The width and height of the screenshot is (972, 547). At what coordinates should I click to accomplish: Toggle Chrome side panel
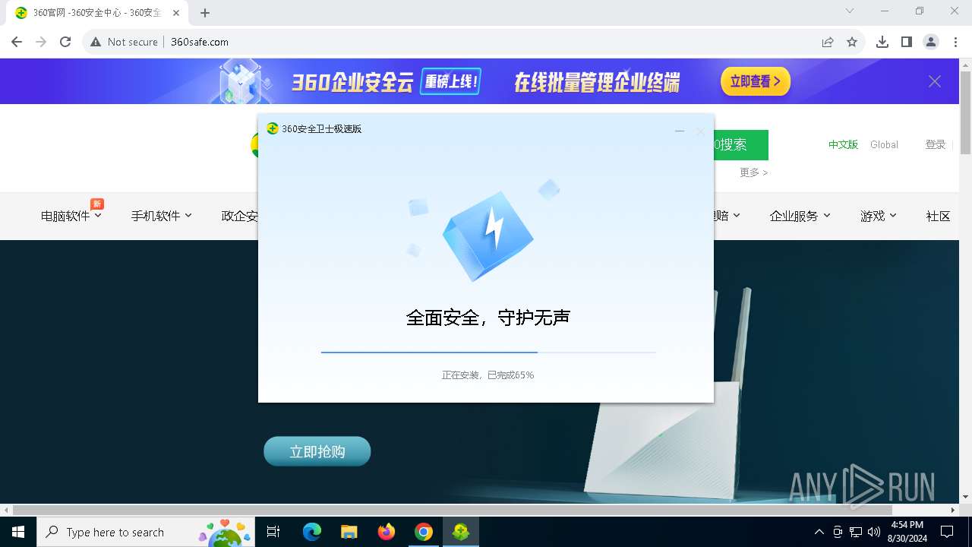tap(907, 42)
